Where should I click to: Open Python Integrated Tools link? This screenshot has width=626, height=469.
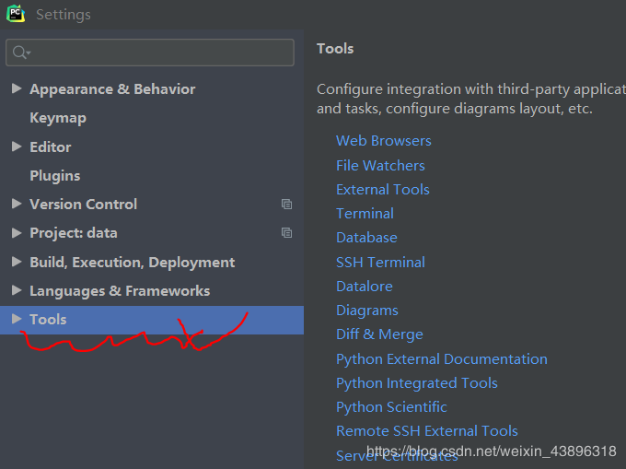(x=416, y=383)
